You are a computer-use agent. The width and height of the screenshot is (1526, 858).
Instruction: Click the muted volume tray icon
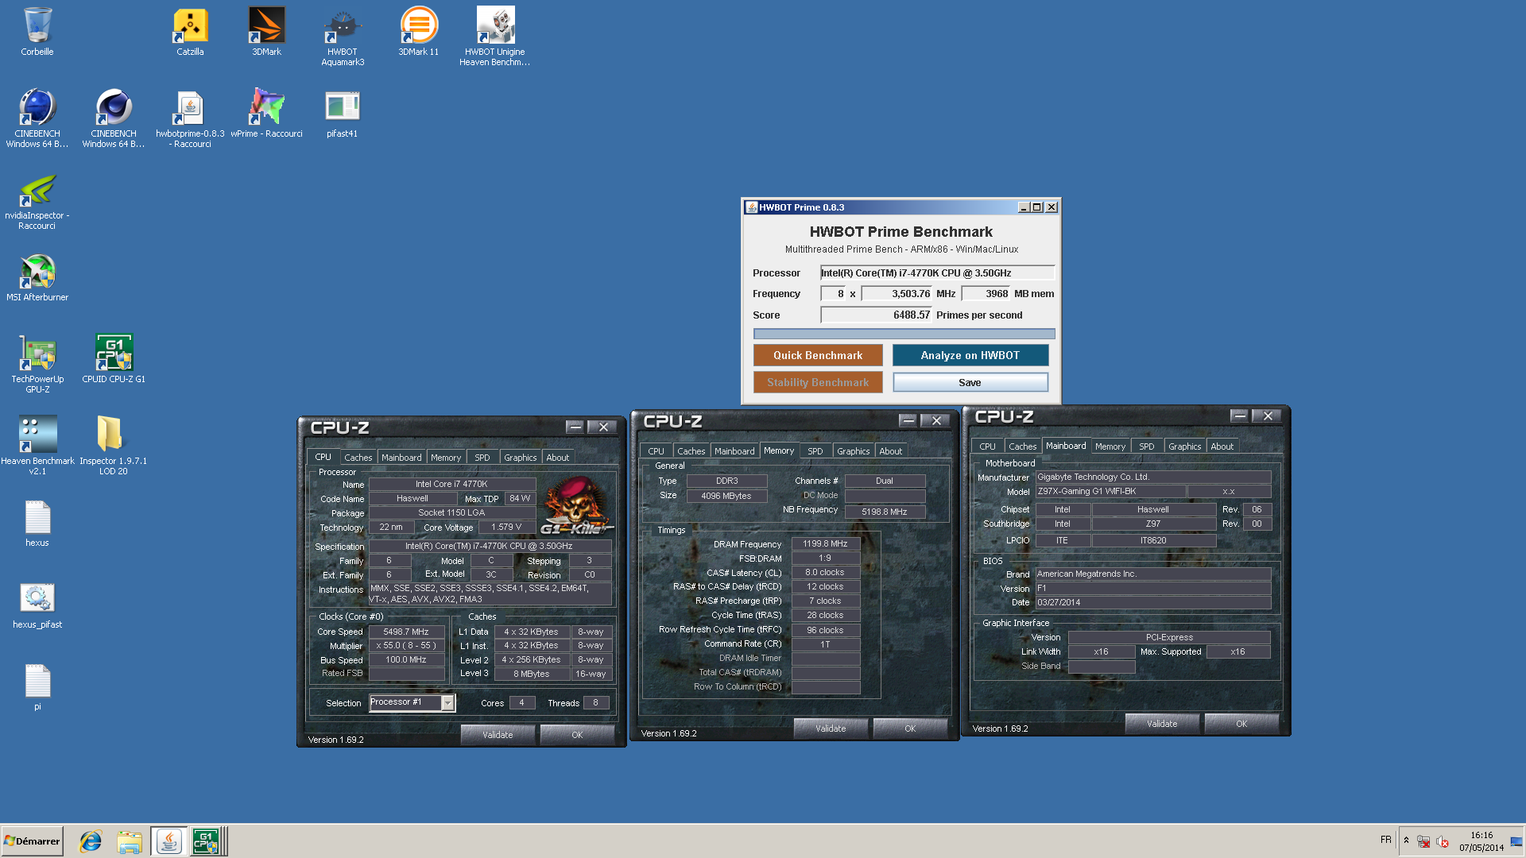click(1443, 841)
